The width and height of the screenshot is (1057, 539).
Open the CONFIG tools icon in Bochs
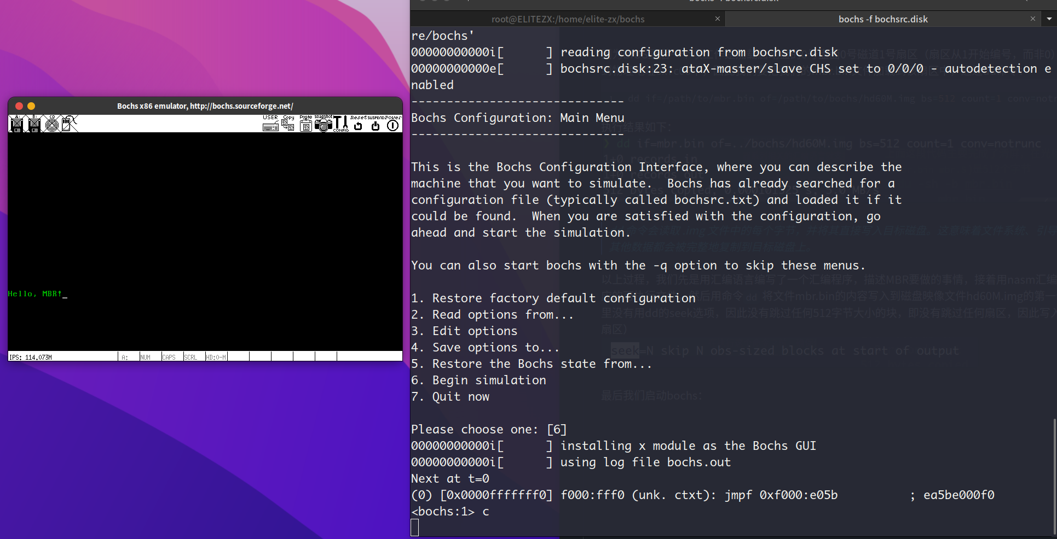[340, 124]
